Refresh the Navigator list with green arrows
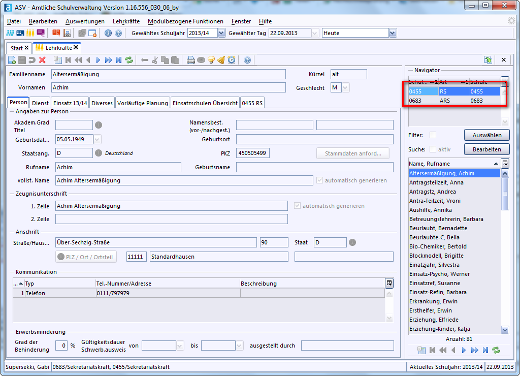Screen dimensions: 520x376 coord(496,350)
